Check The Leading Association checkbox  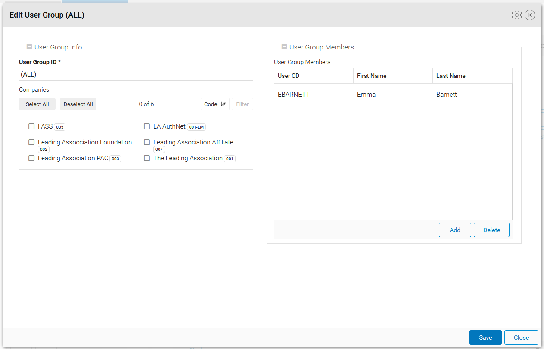147,158
